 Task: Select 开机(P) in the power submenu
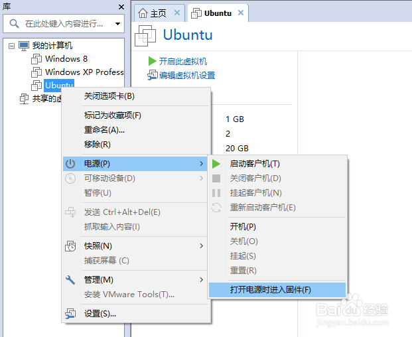coord(277,227)
